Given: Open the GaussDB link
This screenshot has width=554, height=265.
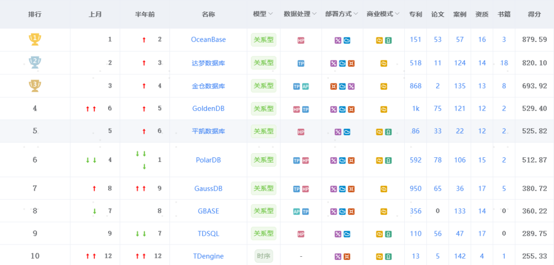Looking at the screenshot, I should point(208,189).
